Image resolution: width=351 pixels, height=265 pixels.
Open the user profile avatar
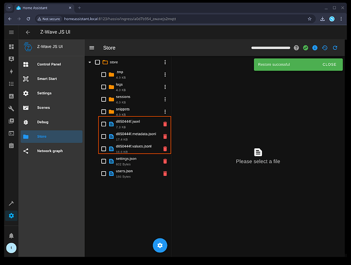click(11, 248)
